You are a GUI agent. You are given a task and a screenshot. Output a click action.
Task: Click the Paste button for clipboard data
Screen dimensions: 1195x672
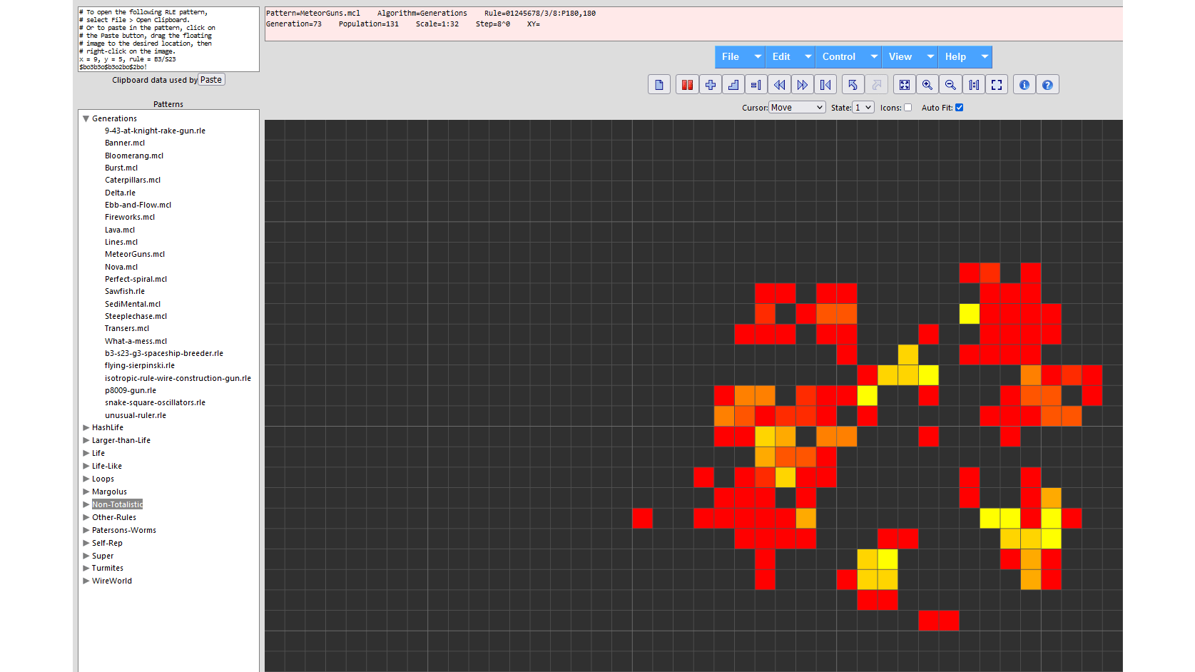[211, 80]
